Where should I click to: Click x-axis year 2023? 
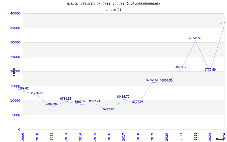click(x=210, y=137)
